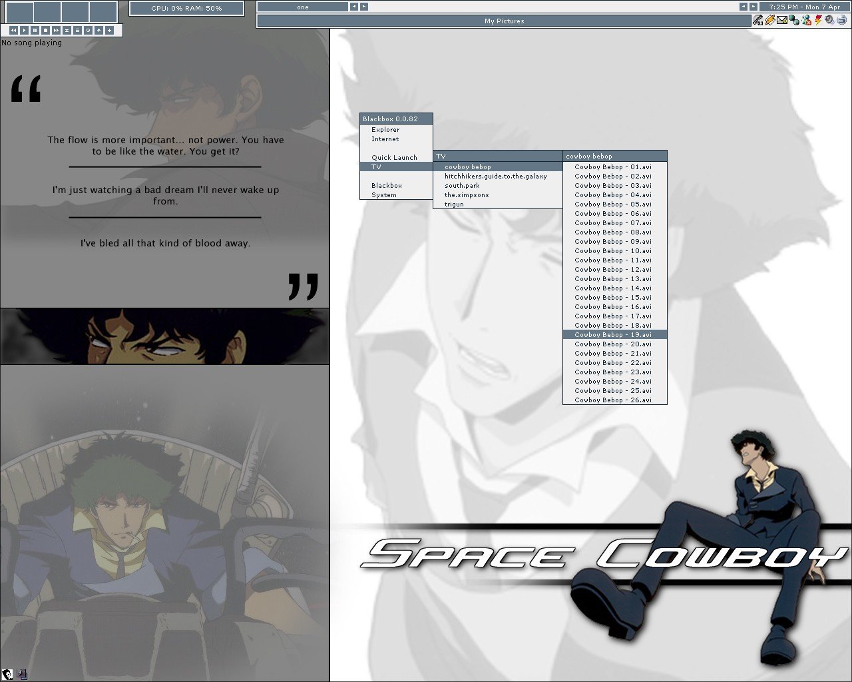Skip forward with the fast-forward button
Viewport: 852px width, 682px height.
pyautogui.click(x=56, y=30)
